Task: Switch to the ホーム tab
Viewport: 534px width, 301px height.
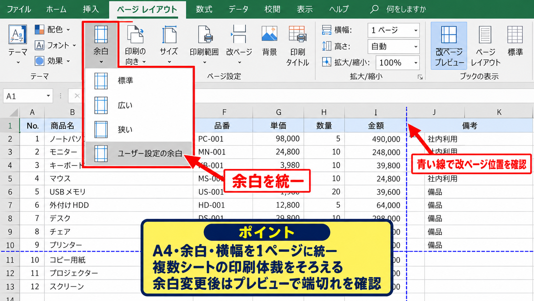Action: click(56, 9)
